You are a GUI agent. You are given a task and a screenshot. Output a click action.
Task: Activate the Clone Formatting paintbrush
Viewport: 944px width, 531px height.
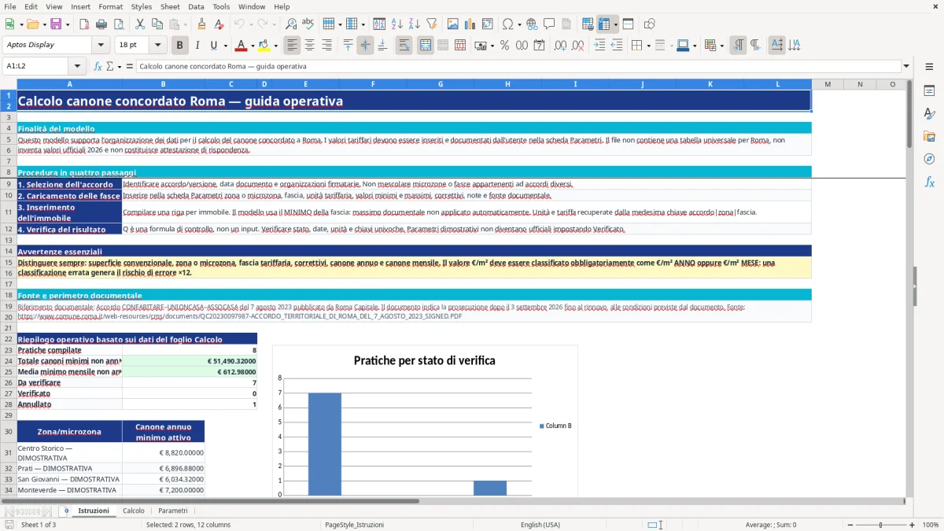tap(201, 24)
